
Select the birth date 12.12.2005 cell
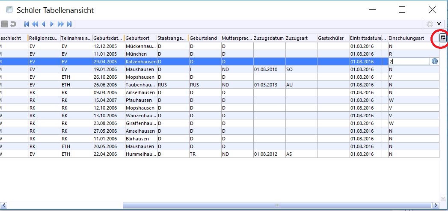[109, 46]
